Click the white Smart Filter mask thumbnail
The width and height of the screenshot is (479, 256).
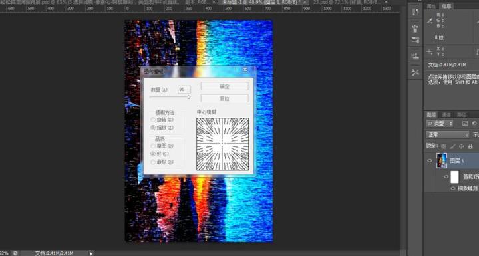[454, 177]
